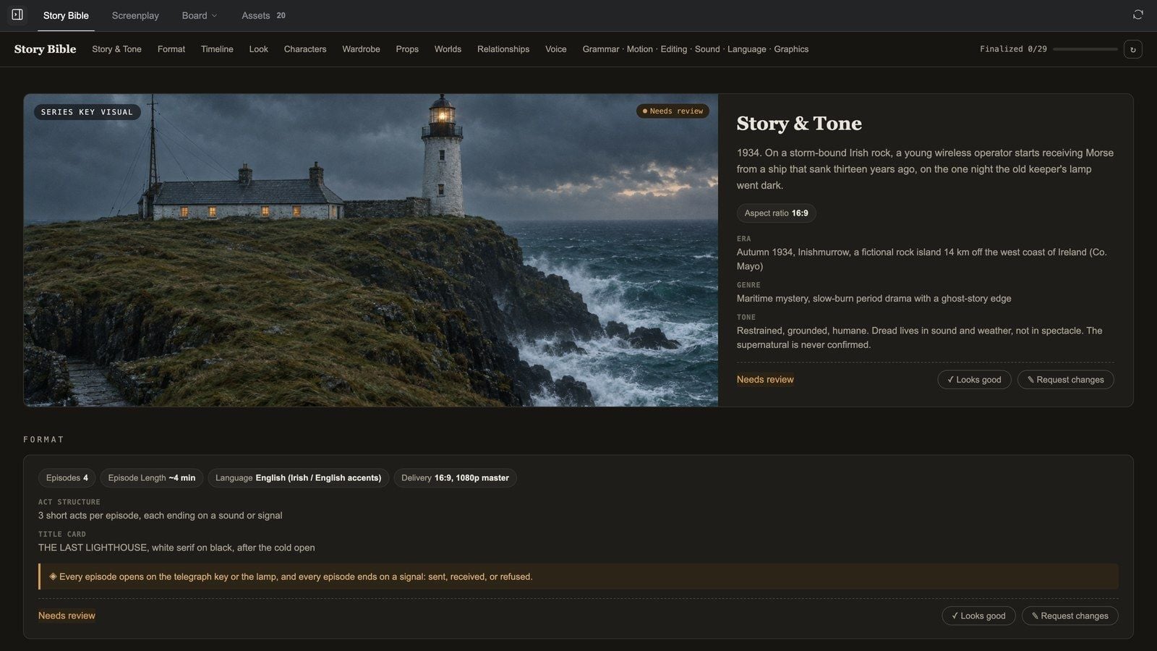The width and height of the screenshot is (1157, 651).
Task: Open the Grammar section link
Action: pyautogui.click(x=696, y=49)
